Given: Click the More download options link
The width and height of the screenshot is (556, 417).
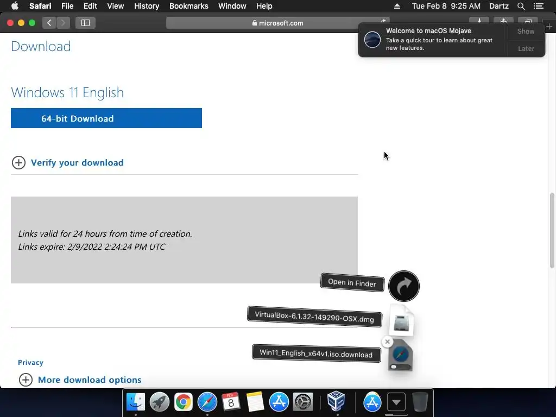Looking at the screenshot, I should pos(90,380).
